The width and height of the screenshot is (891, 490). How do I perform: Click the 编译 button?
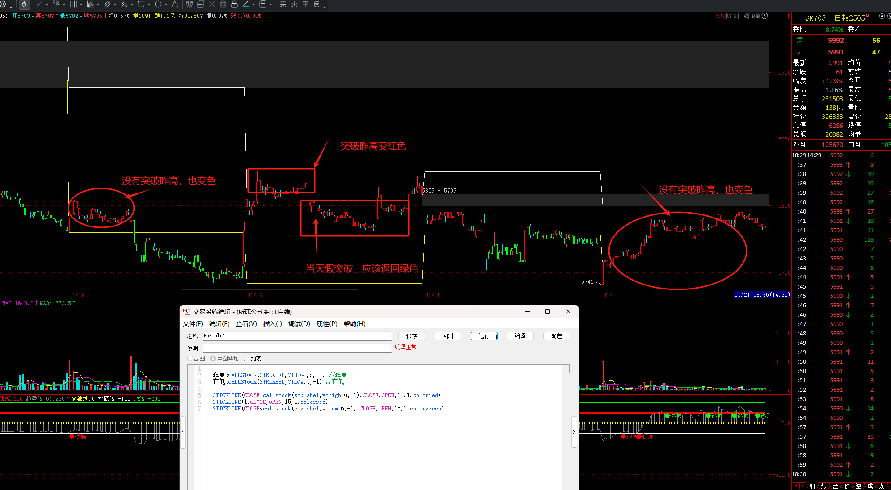pos(520,336)
